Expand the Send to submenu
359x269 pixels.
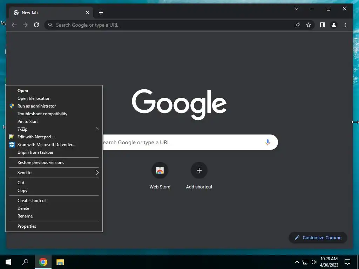[54, 172]
